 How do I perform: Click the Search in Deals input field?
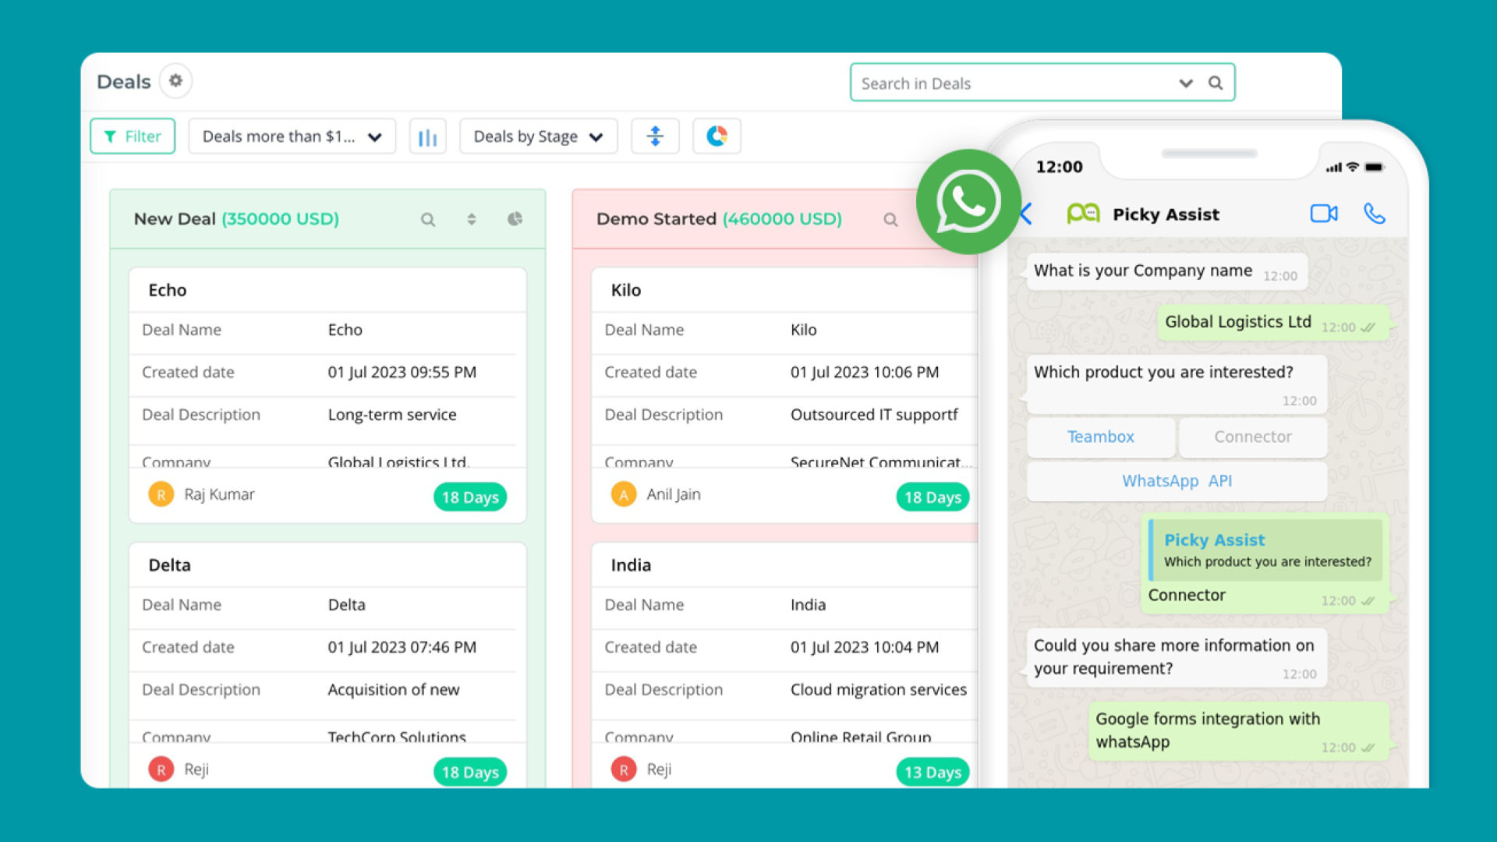tap(1042, 81)
